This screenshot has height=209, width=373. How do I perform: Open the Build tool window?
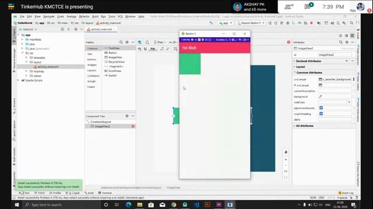coord(89,193)
